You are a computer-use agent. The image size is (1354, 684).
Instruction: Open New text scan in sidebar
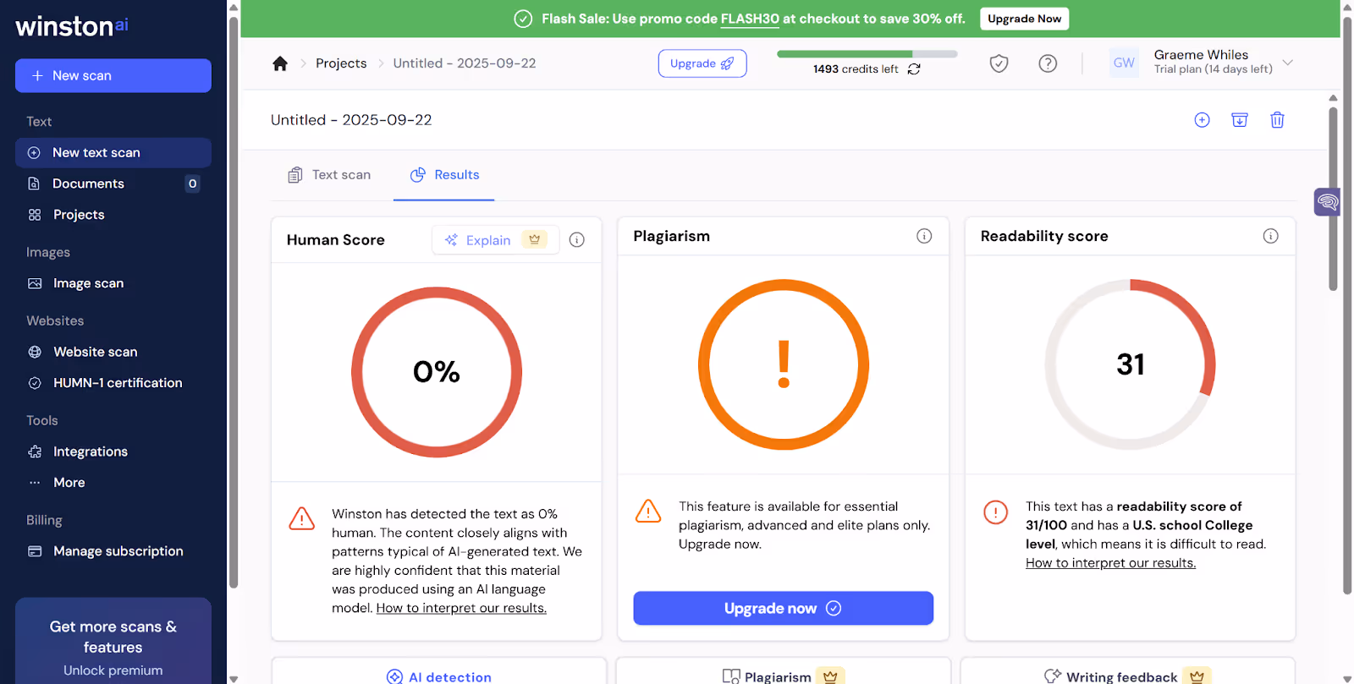click(x=113, y=152)
